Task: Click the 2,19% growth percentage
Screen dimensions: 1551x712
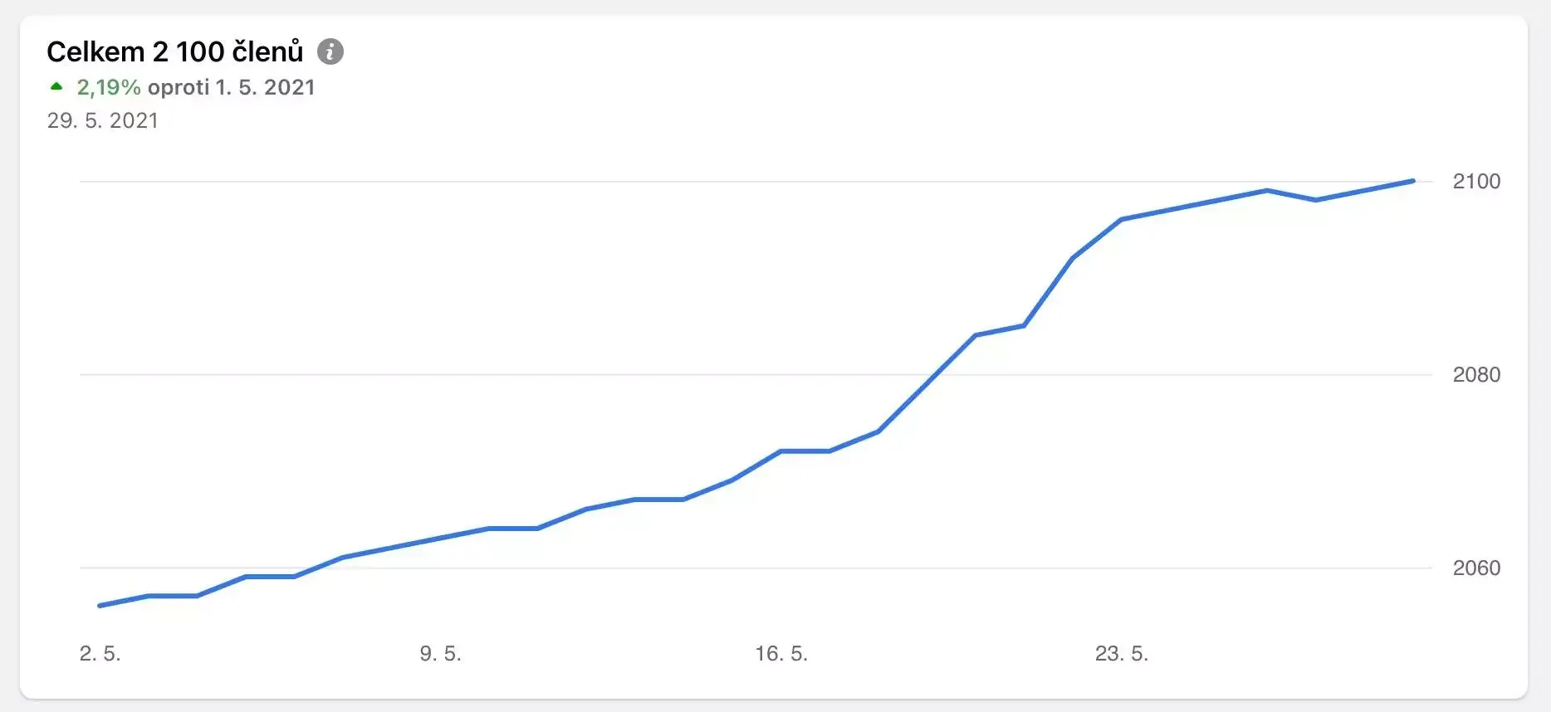Action: pos(109,87)
